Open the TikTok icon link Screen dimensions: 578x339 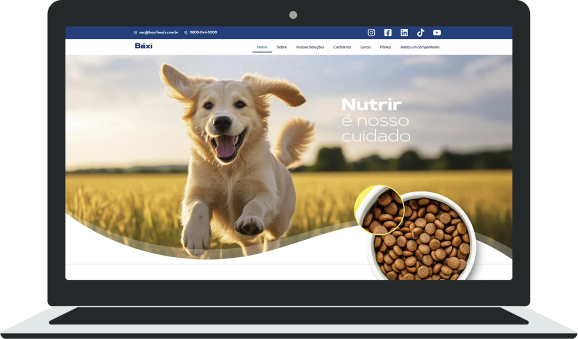point(421,33)
